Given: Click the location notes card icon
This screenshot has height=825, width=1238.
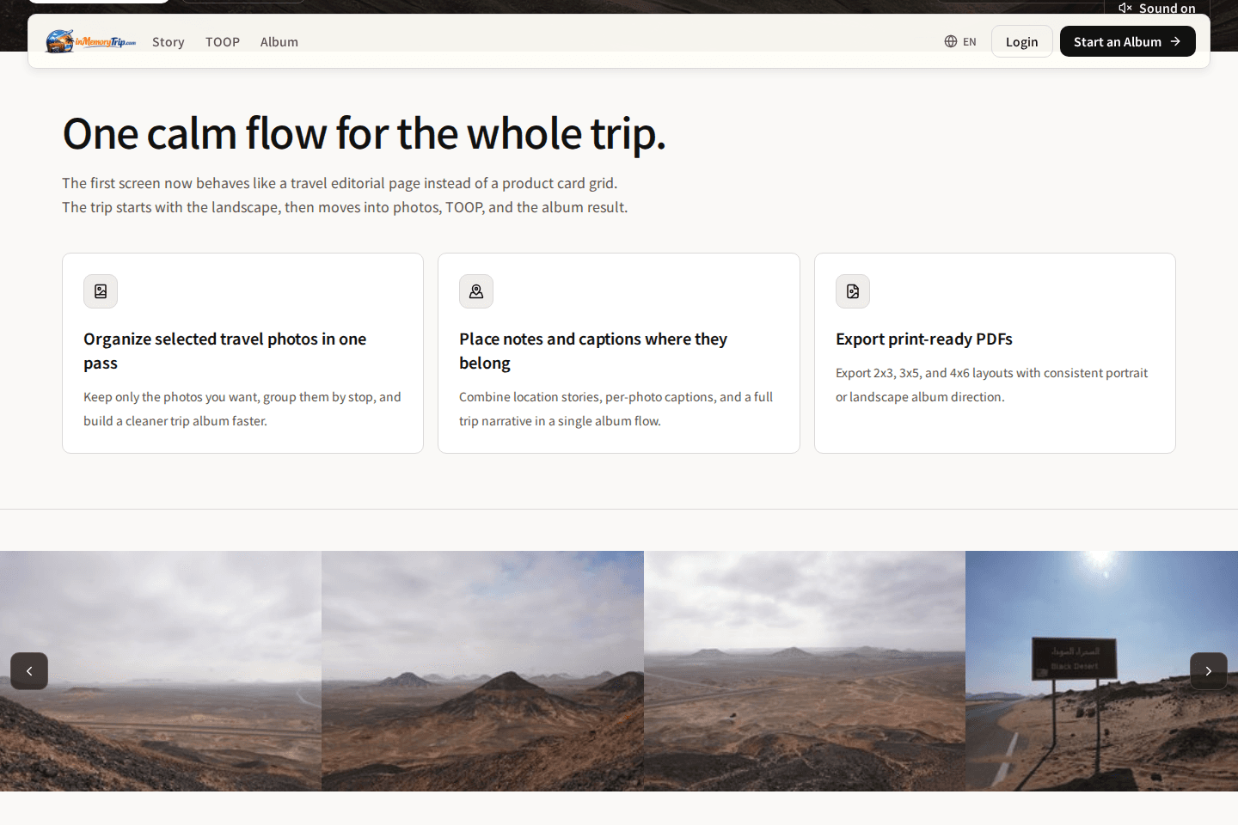Looking at the screenshot, I should click(x=476, y=291).
